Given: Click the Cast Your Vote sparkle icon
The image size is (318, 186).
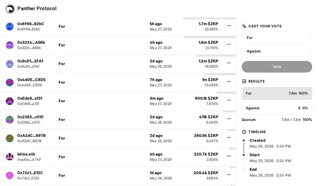Looking at the screenshot, I should (x=244, y=26).
